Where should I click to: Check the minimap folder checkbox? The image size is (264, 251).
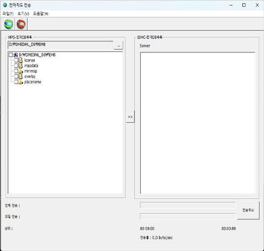point(16,71)
